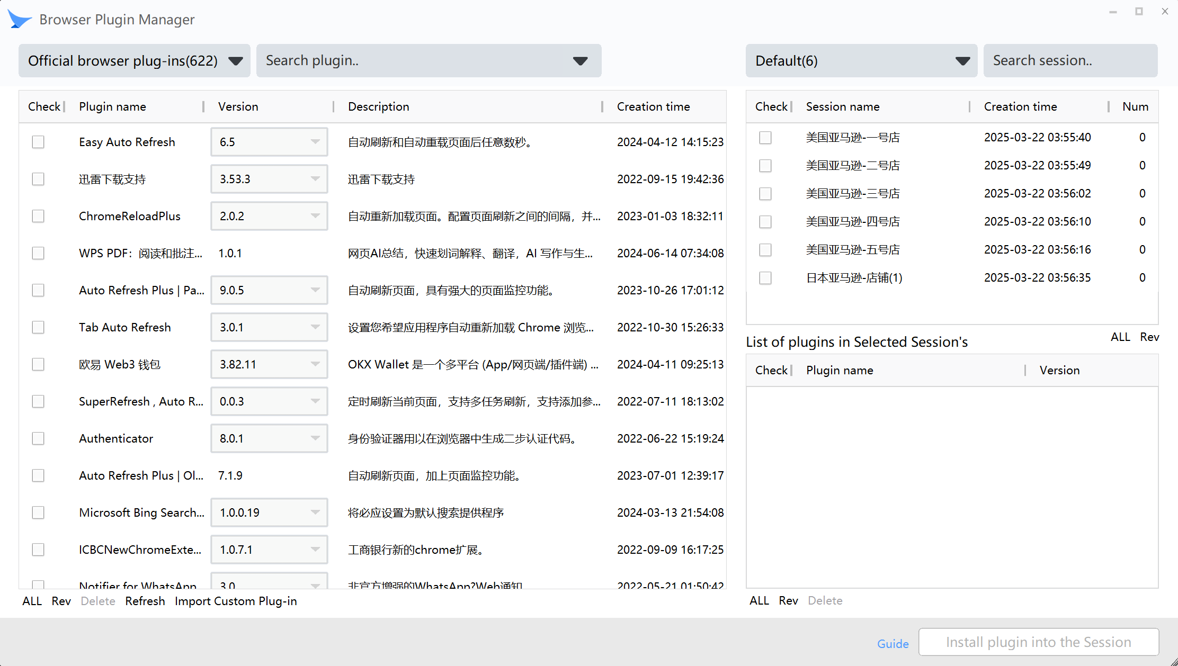Click the OKX Wallet description text
Viewport: 1178px width, 666px height.
[x=473, y=364]
